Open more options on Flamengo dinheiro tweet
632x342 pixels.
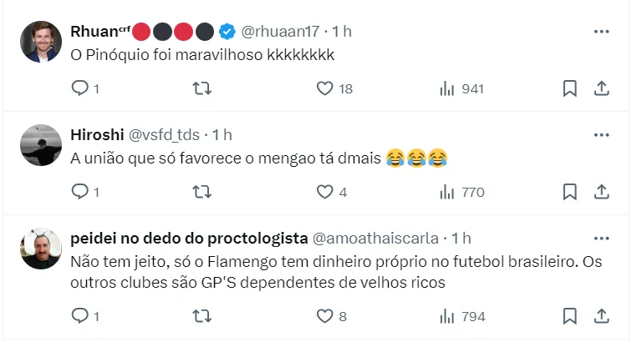(601, 239)
